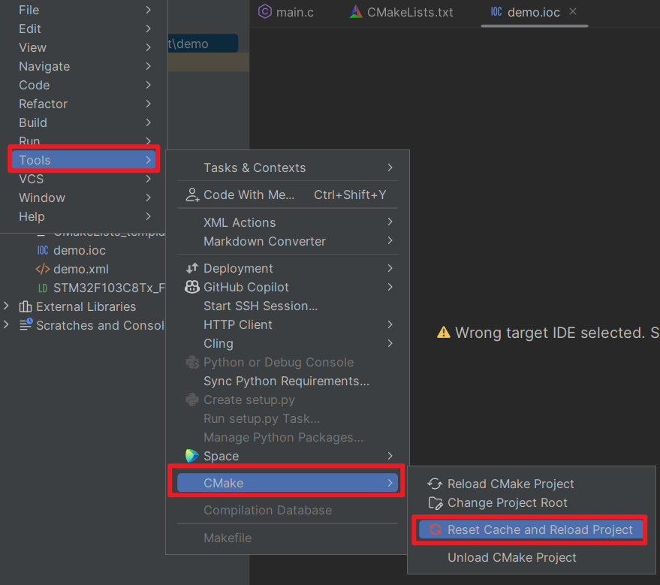
Task: Click the Reset Cache reload icon
Action: [x=435, y=529]
